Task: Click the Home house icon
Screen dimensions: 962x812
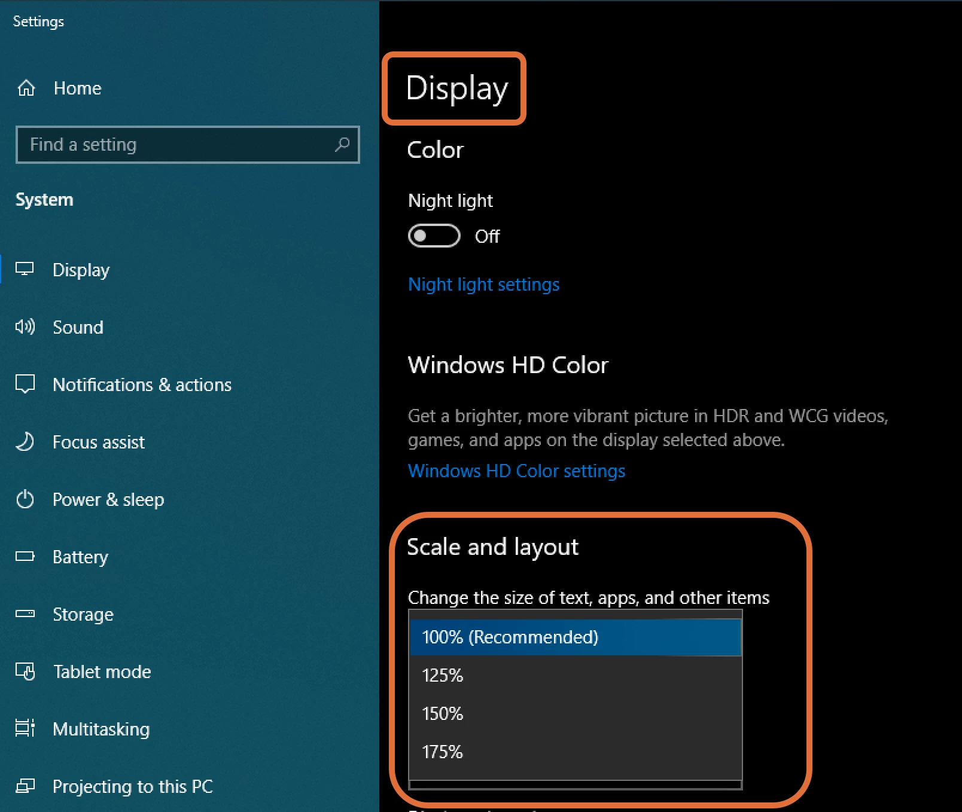Action: tap(26, 88)
